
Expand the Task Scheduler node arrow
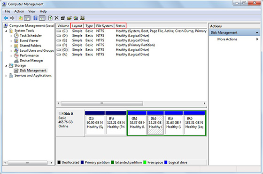click(11, 36)
